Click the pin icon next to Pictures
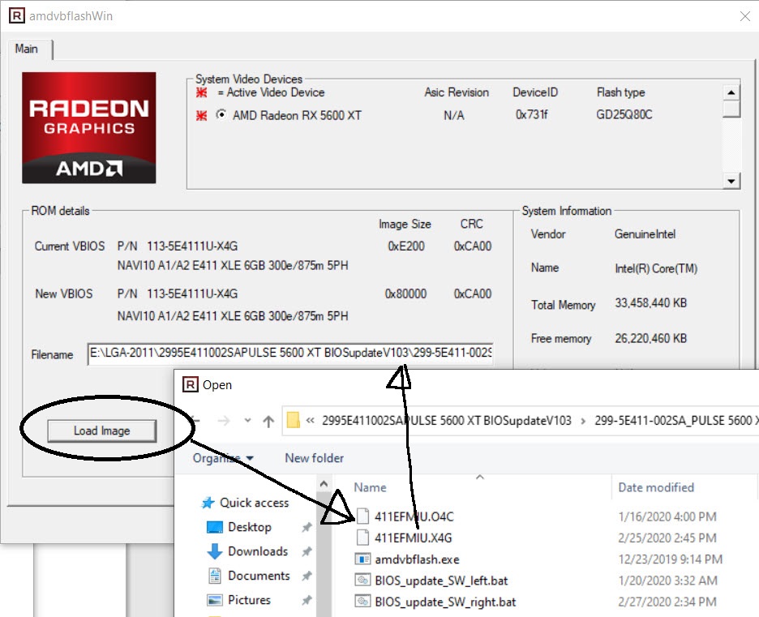This screenshot has height=617, width=759. pyautogui.click(x=307, y=600)
